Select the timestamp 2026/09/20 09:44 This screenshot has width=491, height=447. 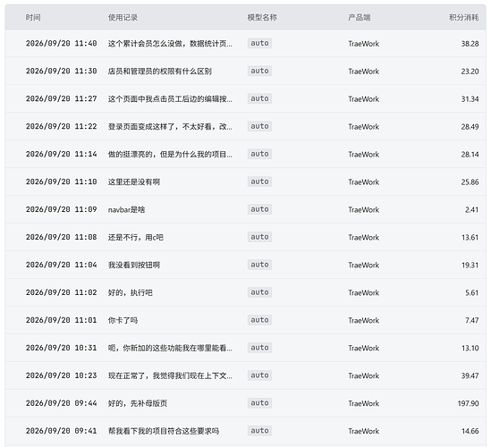point(61,403)
